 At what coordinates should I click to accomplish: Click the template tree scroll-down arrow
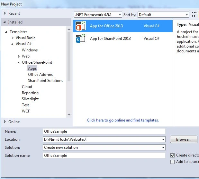pyautogui.click(x=69, y=115)
